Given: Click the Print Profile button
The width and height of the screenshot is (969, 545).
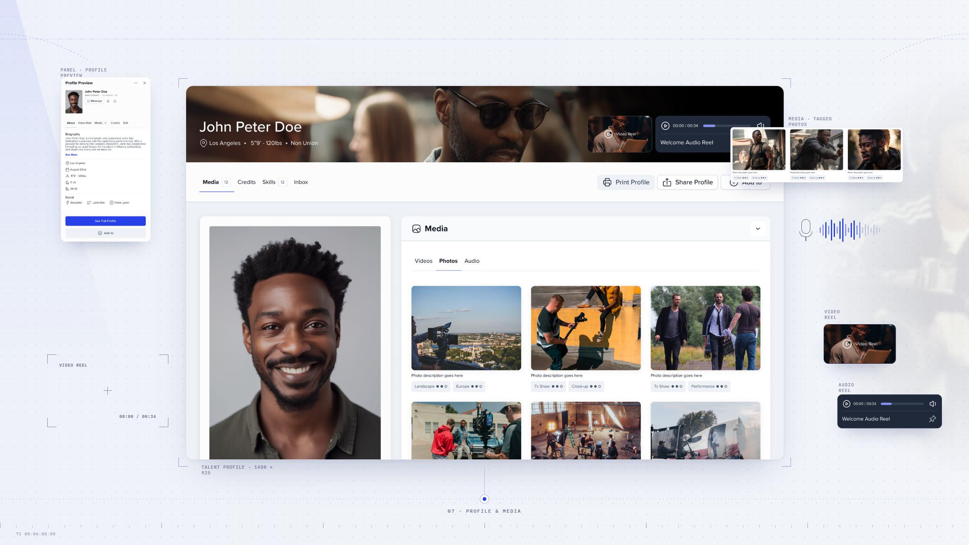Looking at the screenshot, I should click(626, 182).
